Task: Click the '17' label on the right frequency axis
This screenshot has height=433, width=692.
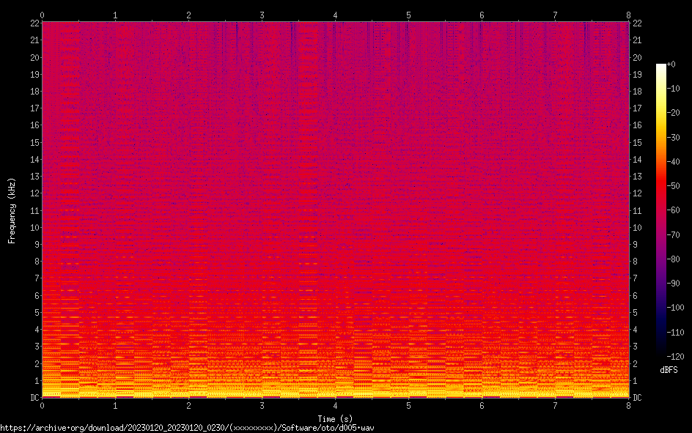Action: pos(637,108)
